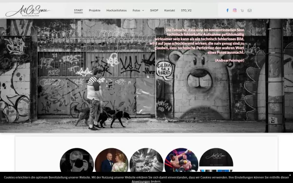The width and height of the screenshot is (293, 183).
Task: Open the Facebook page icon
Action: [228, 10]
